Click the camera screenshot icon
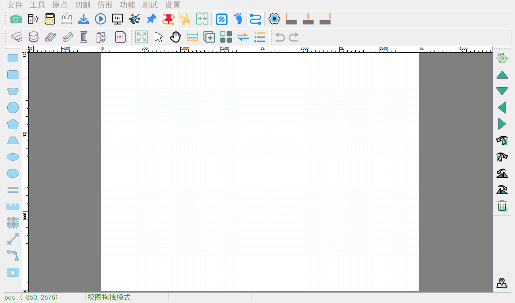The width and height of the screenshot is (515, 303). (16, 19)
